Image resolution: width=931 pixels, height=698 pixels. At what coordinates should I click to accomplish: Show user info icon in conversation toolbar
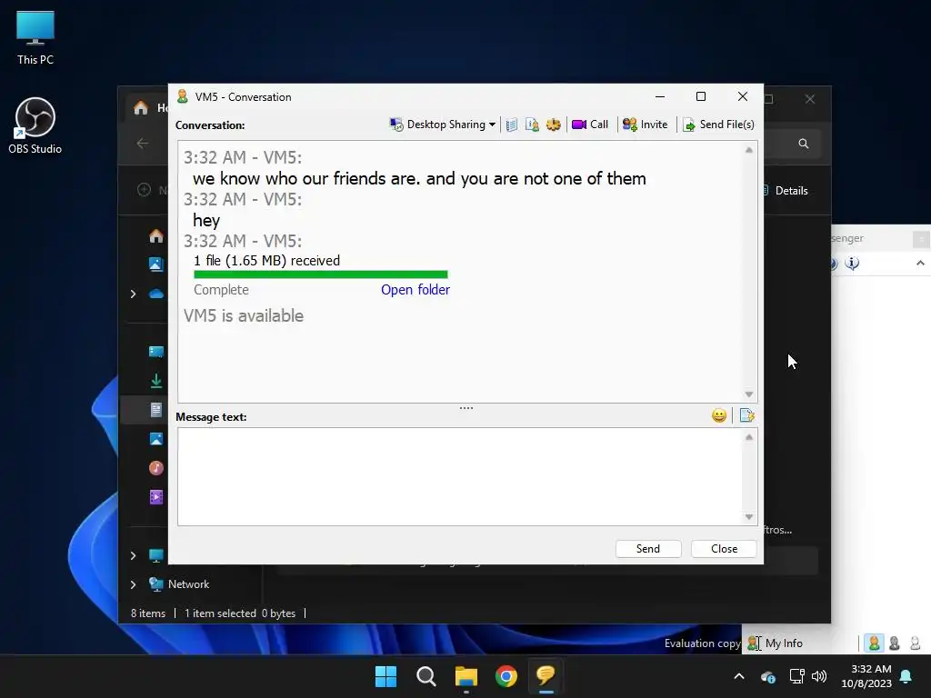(532, 125)
